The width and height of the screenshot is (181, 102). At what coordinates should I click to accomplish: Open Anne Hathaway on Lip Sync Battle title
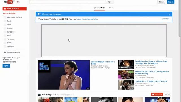pyautogui.click(x=103, y=63)
